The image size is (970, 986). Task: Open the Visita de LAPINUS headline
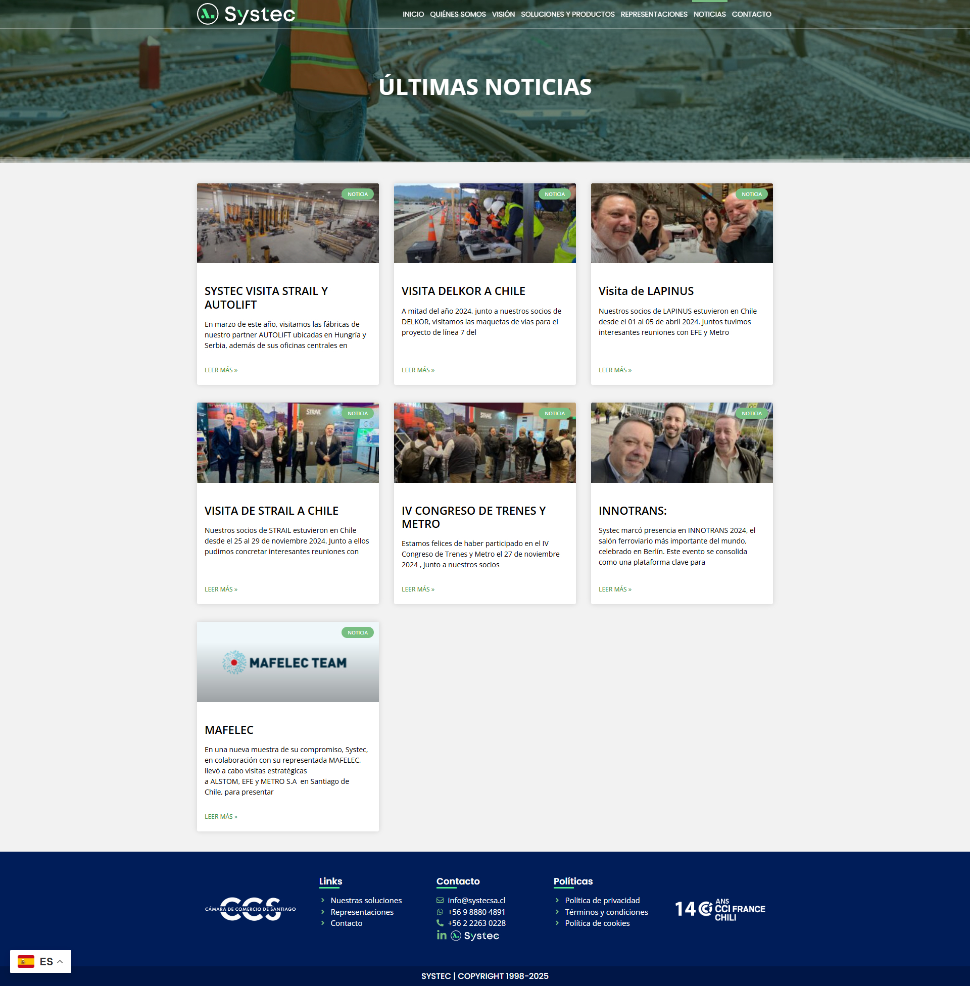point(646,291)
